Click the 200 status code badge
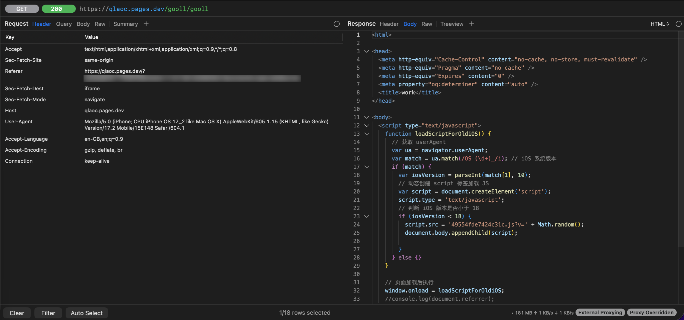Image resolution: width=684 pixels, height=320 pixels. pos(59,9)
